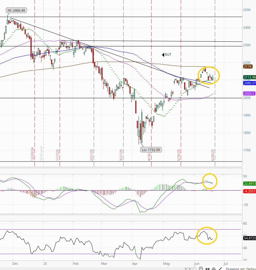Click the green 2112.96 price tag
Screen dimensions: 256x270
[250, 77]
